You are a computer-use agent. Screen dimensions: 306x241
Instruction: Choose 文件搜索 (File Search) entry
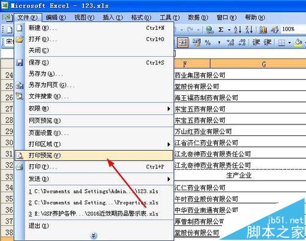[94, 96]
